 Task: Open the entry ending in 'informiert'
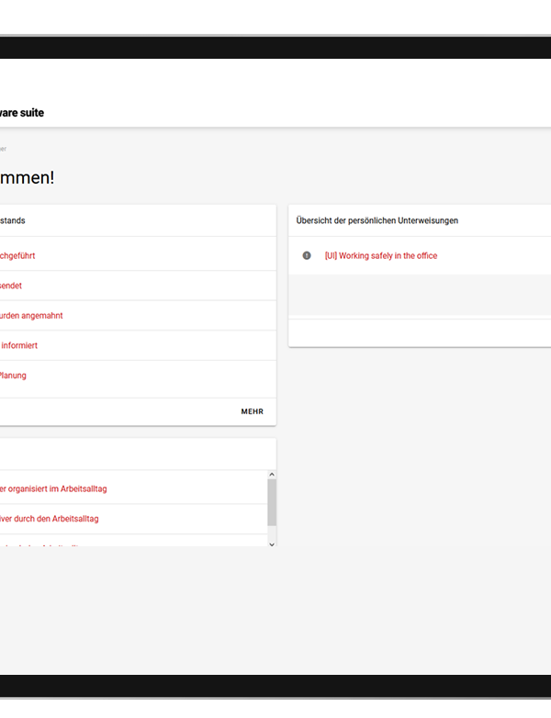(x=18, y=345)
